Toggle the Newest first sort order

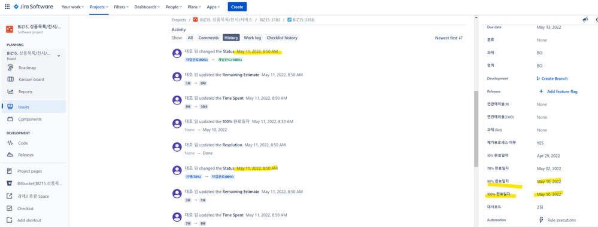point(449,38)
